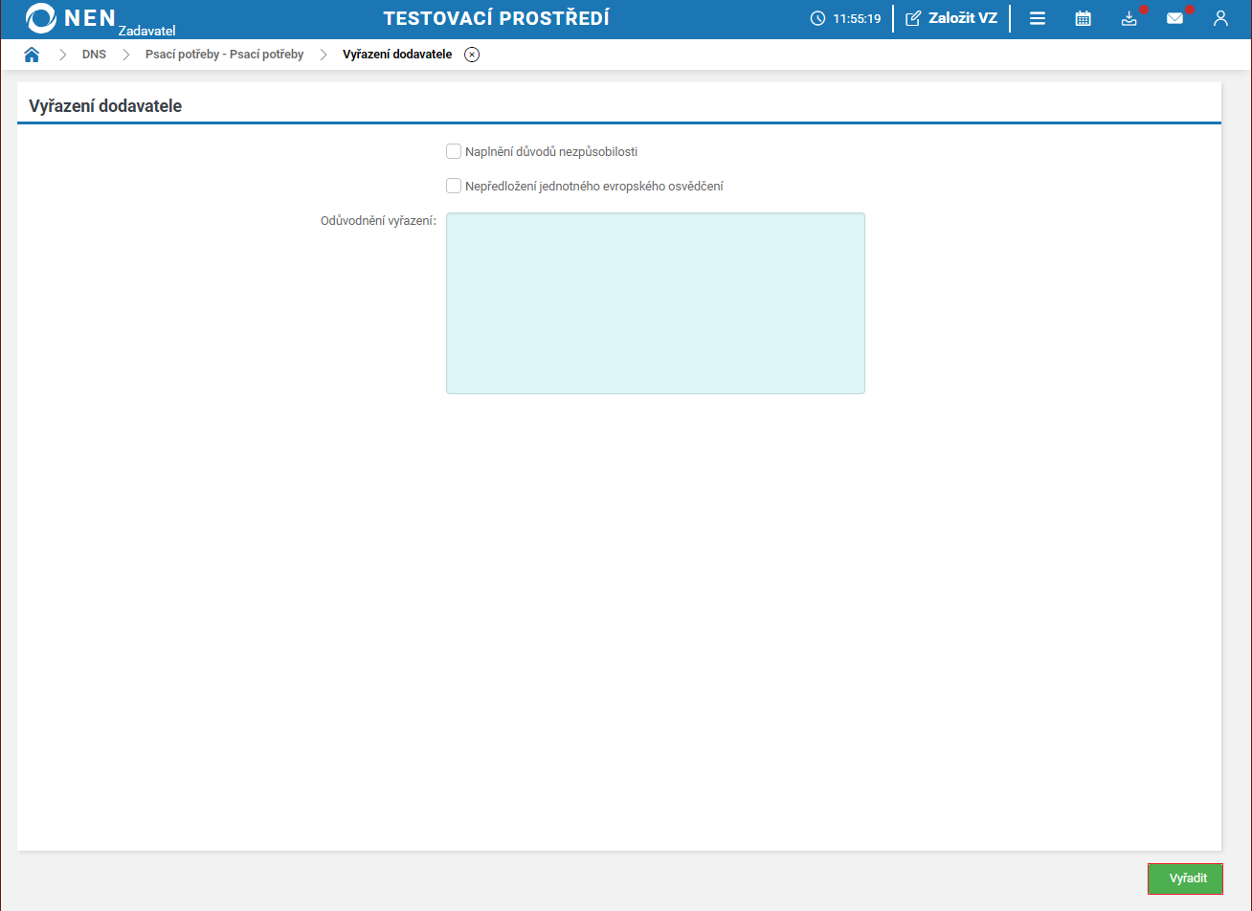Open the user profile icon
Screen dimensions: 1252x911
(x=1220, y=18)
